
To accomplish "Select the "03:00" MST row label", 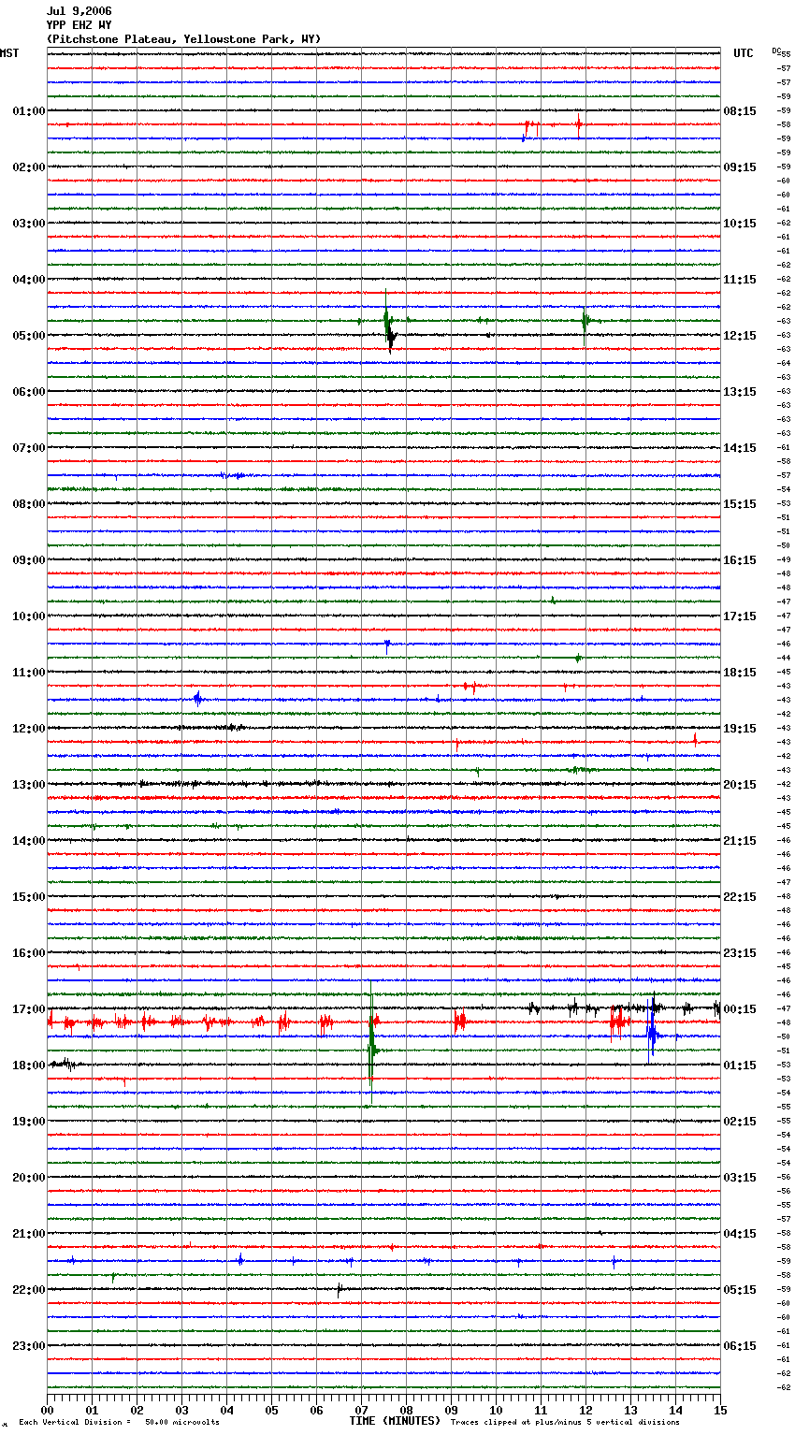I will click(29, 224).
